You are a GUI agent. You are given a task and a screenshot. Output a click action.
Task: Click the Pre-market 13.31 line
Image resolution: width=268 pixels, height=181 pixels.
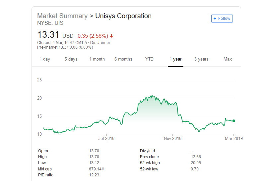[65, 47]
